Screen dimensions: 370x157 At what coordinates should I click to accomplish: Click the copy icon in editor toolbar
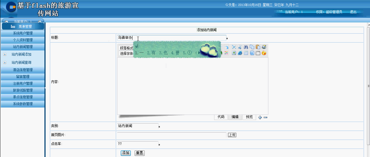(x=252, y=47)
